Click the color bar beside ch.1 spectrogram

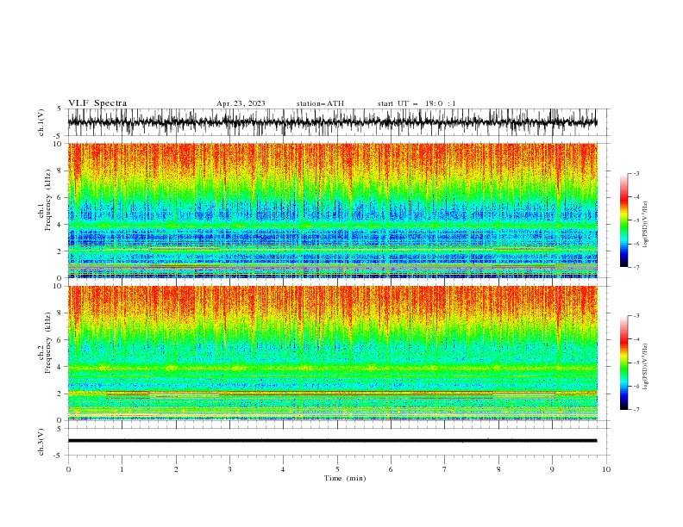point(623,220)
